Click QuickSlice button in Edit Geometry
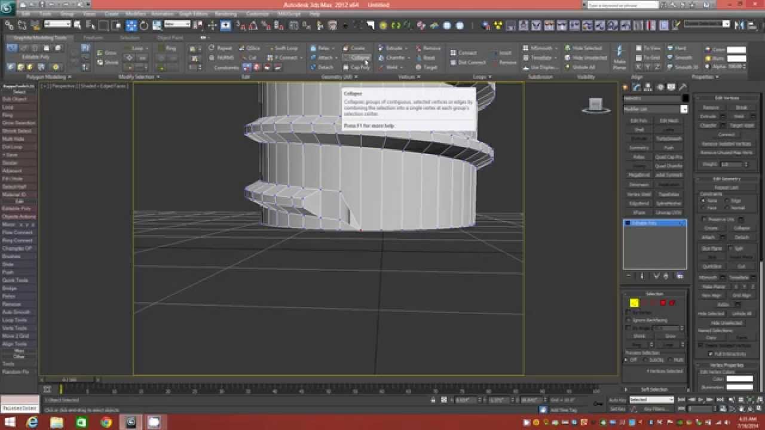Viewport: 765px width, 430px height. pos(712,266)
